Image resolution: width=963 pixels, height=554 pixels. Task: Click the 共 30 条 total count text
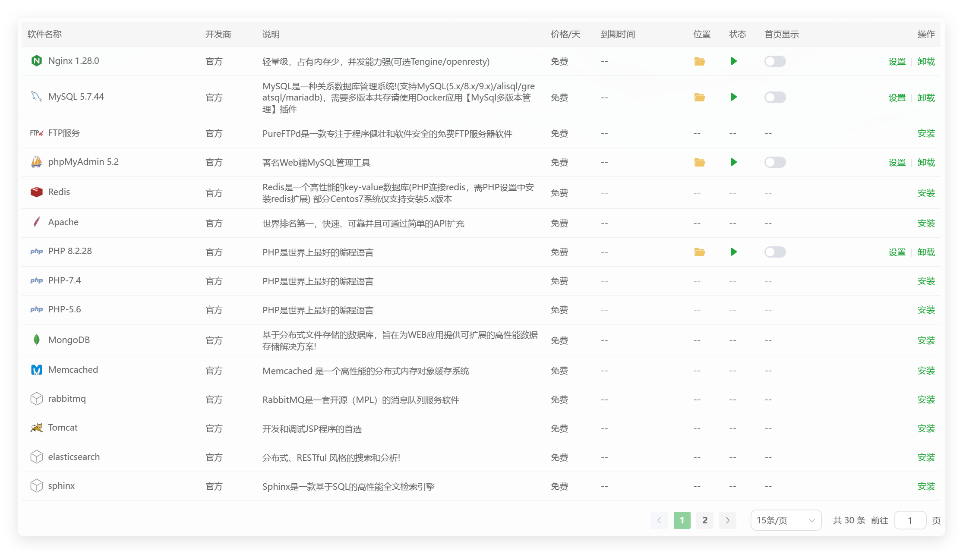point(849,520)
